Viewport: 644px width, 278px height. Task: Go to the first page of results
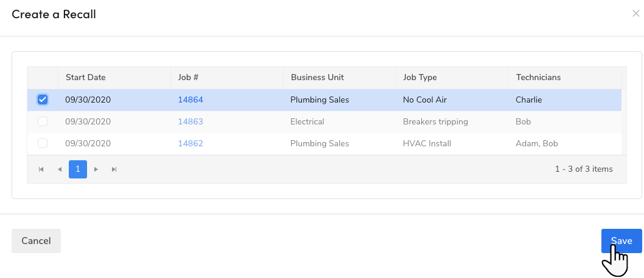pyautogui.click(x=41, y=169)
